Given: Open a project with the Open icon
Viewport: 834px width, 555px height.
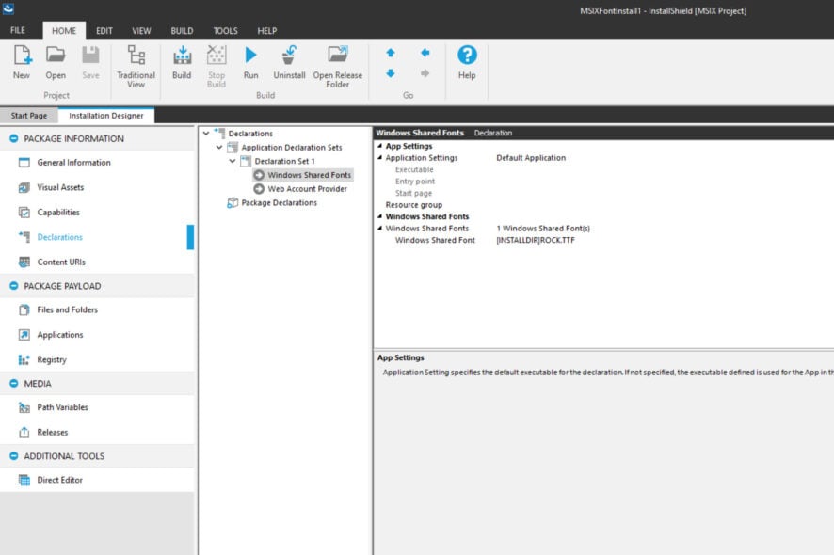Looking at the screenshot, I should click(56, 62).
